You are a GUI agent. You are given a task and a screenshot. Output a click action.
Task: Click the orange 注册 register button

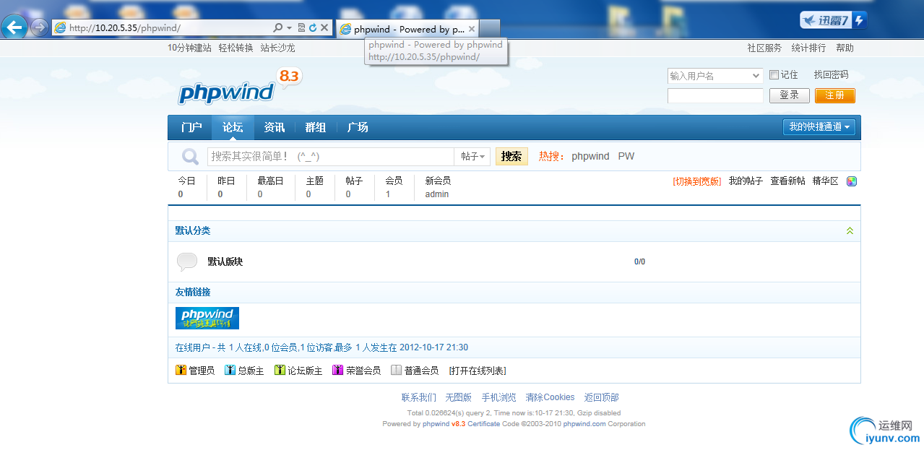pyautogui.click(x=834, y=95)
